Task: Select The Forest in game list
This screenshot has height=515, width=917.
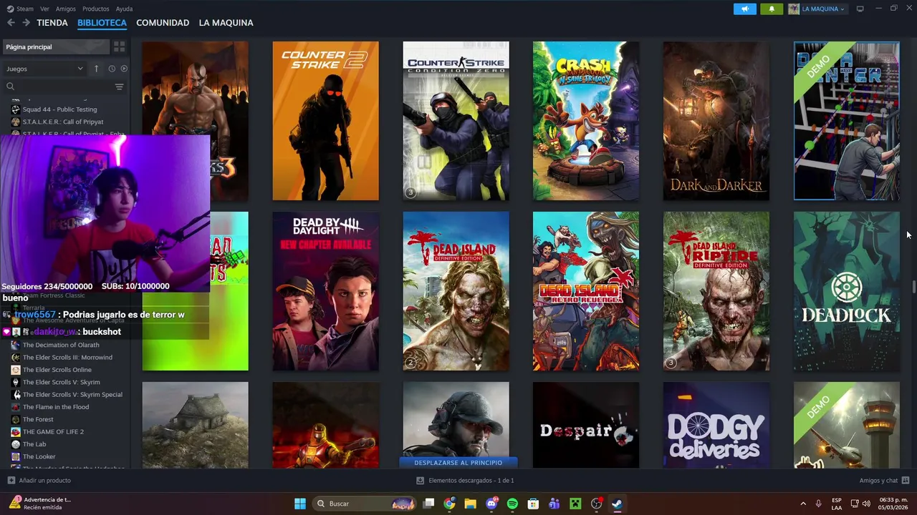Action: tap(38, 419)
